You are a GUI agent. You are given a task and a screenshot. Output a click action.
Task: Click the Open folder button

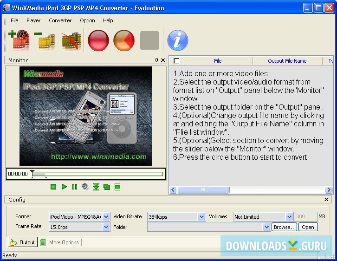pos(308,227)
